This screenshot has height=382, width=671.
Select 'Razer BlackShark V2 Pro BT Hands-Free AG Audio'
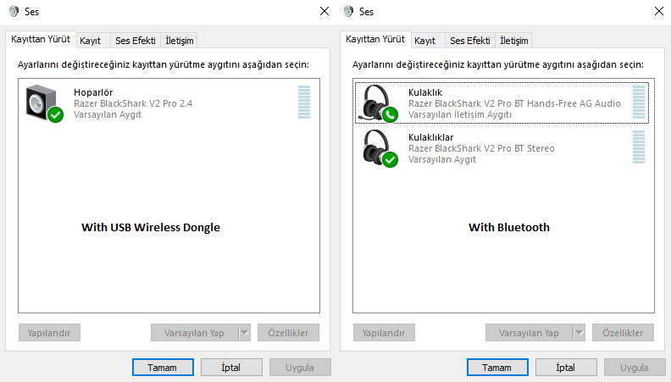[x=514, y=103]
